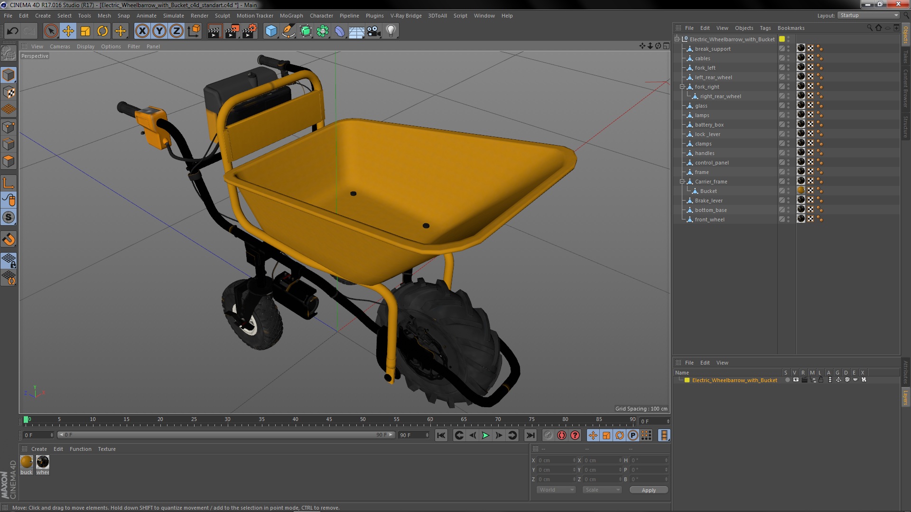The width and height of the screenshot is (911, 512).
Task: Activate the Scale tool
Action: tap(85, 31)
